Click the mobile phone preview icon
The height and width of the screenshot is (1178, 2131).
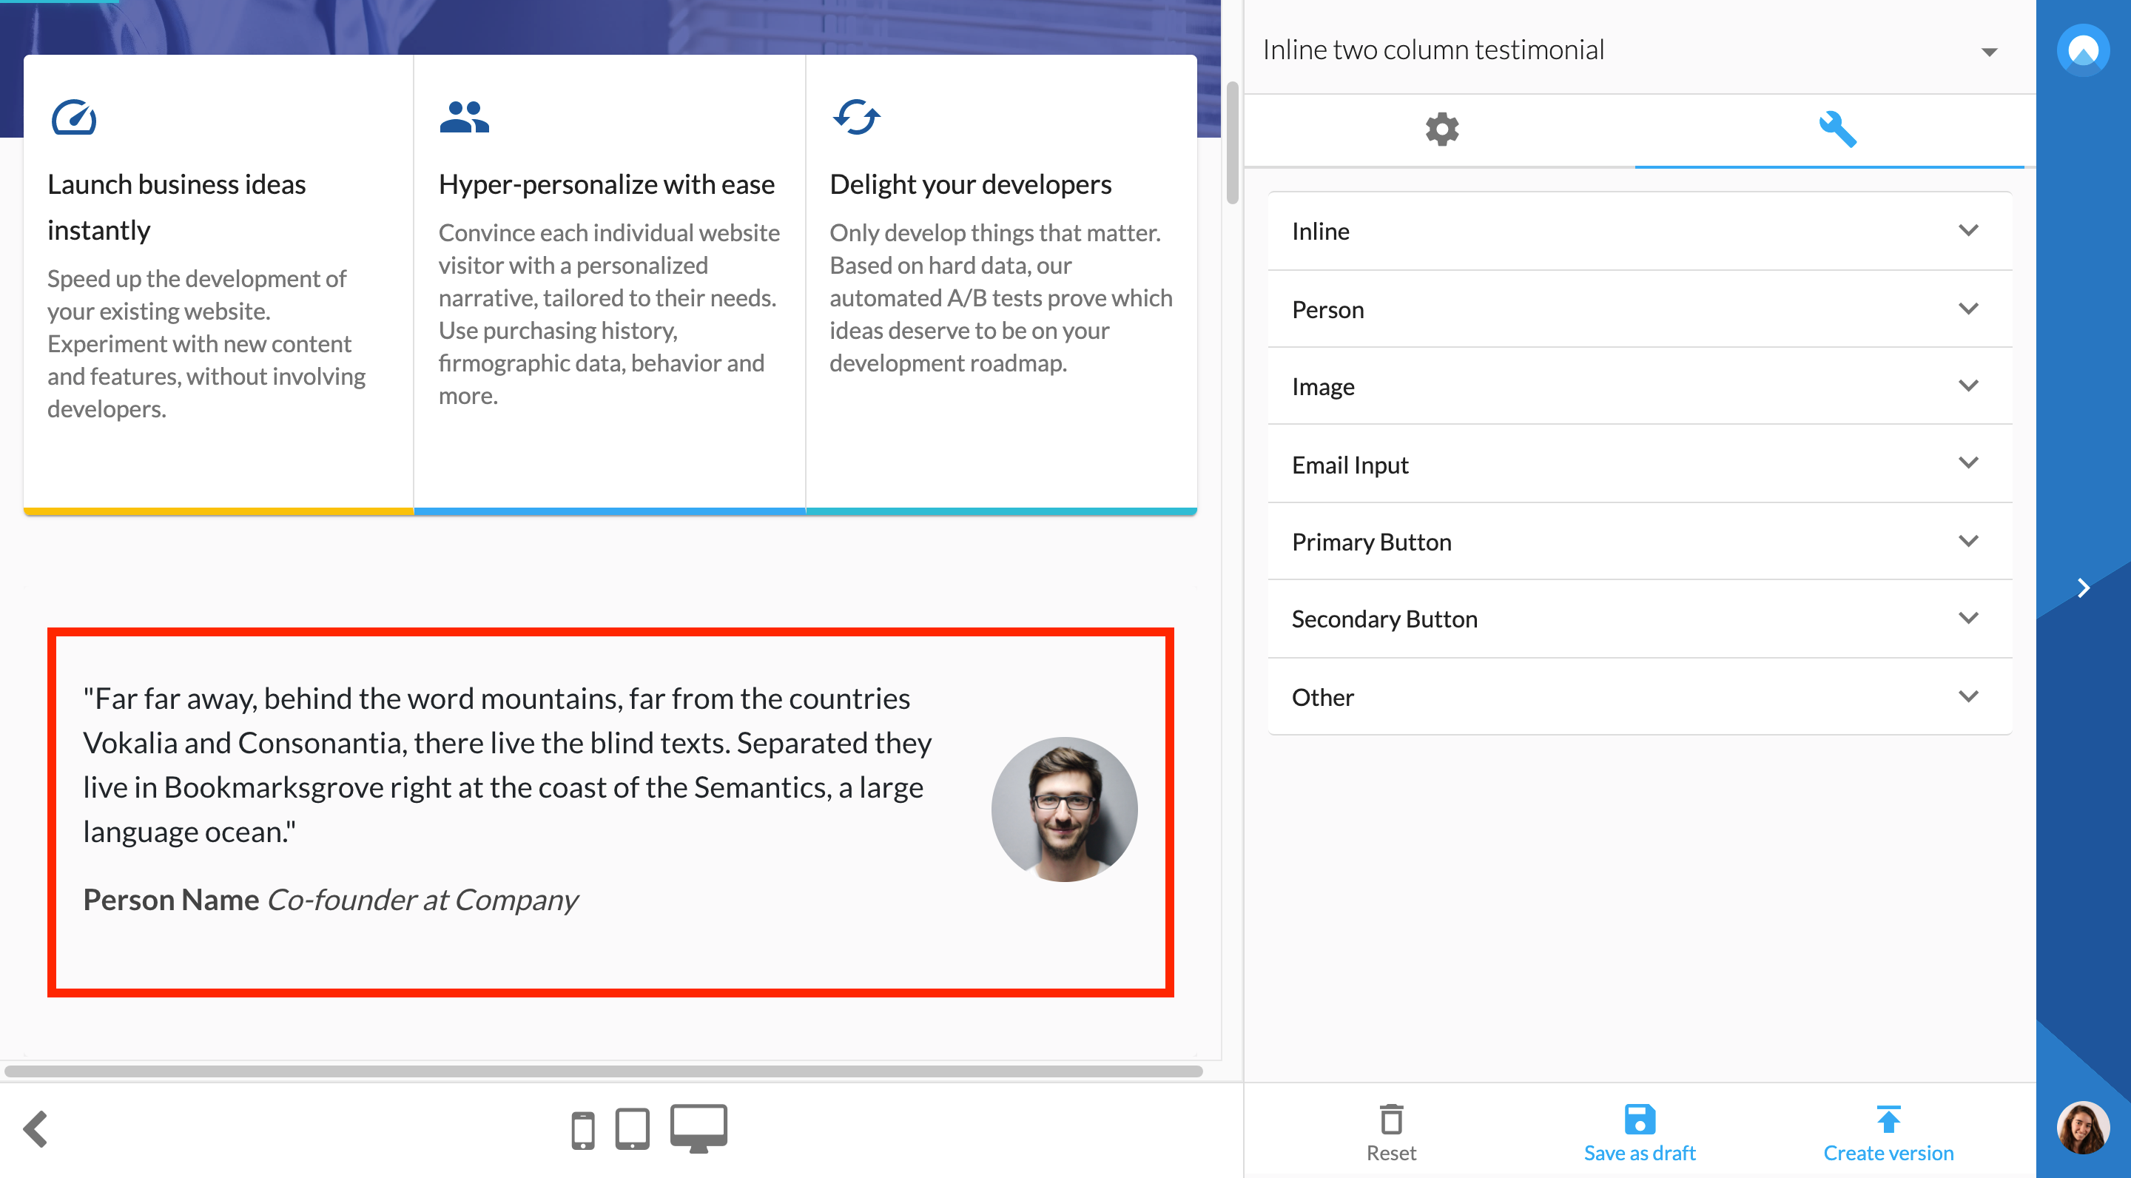click(582, 1130)
